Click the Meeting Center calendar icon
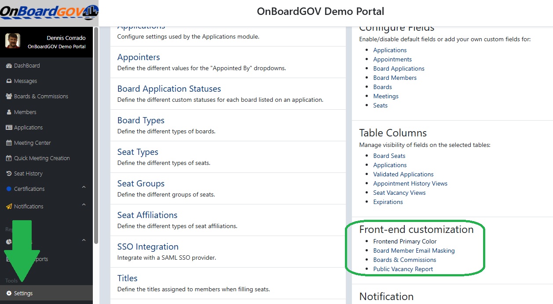 click(x=9, y=143)
